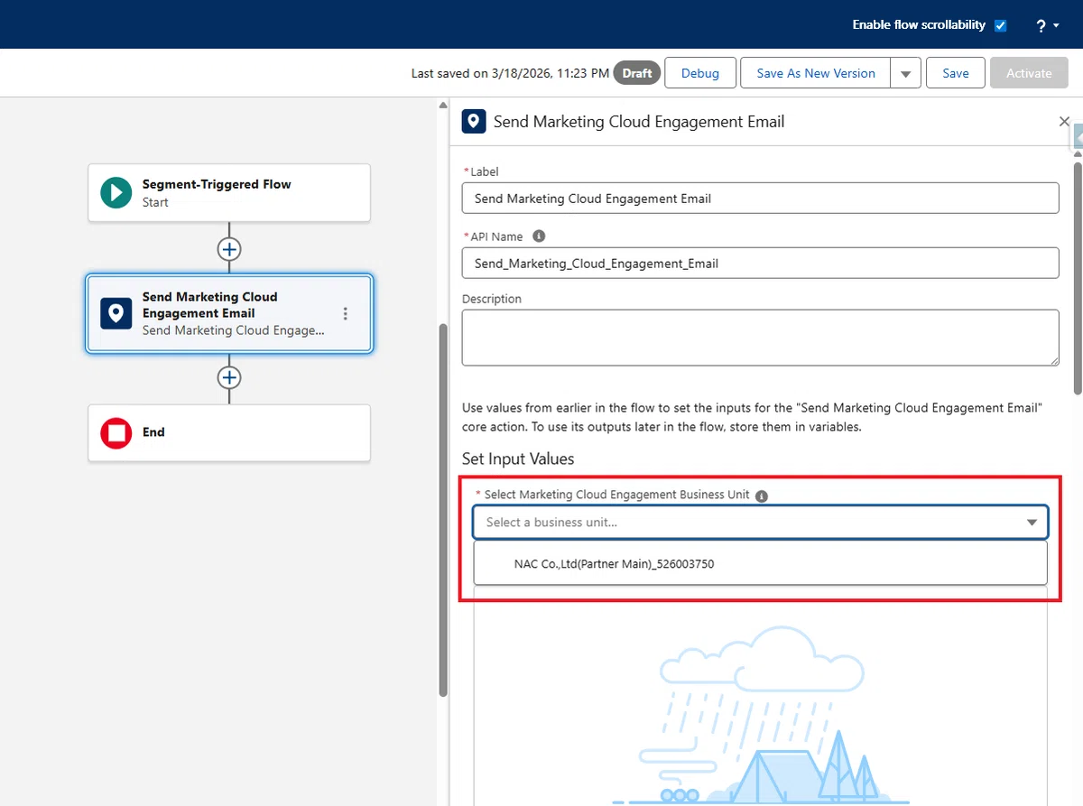
Task: Add element below the Start node
Action: [229, 249]
